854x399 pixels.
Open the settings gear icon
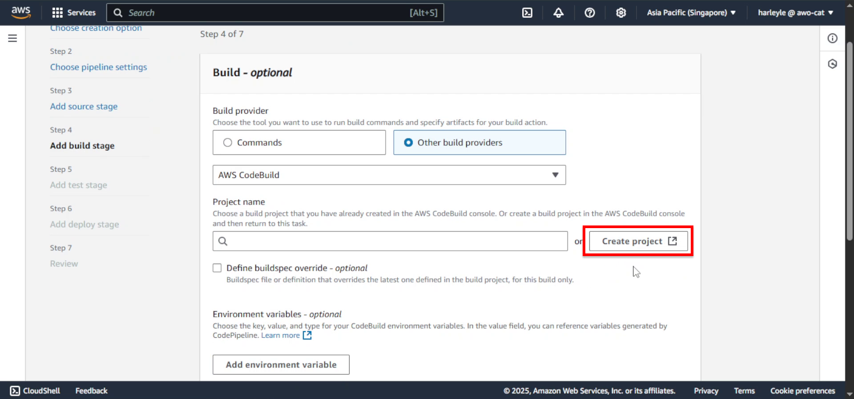(x=621, y=12)
